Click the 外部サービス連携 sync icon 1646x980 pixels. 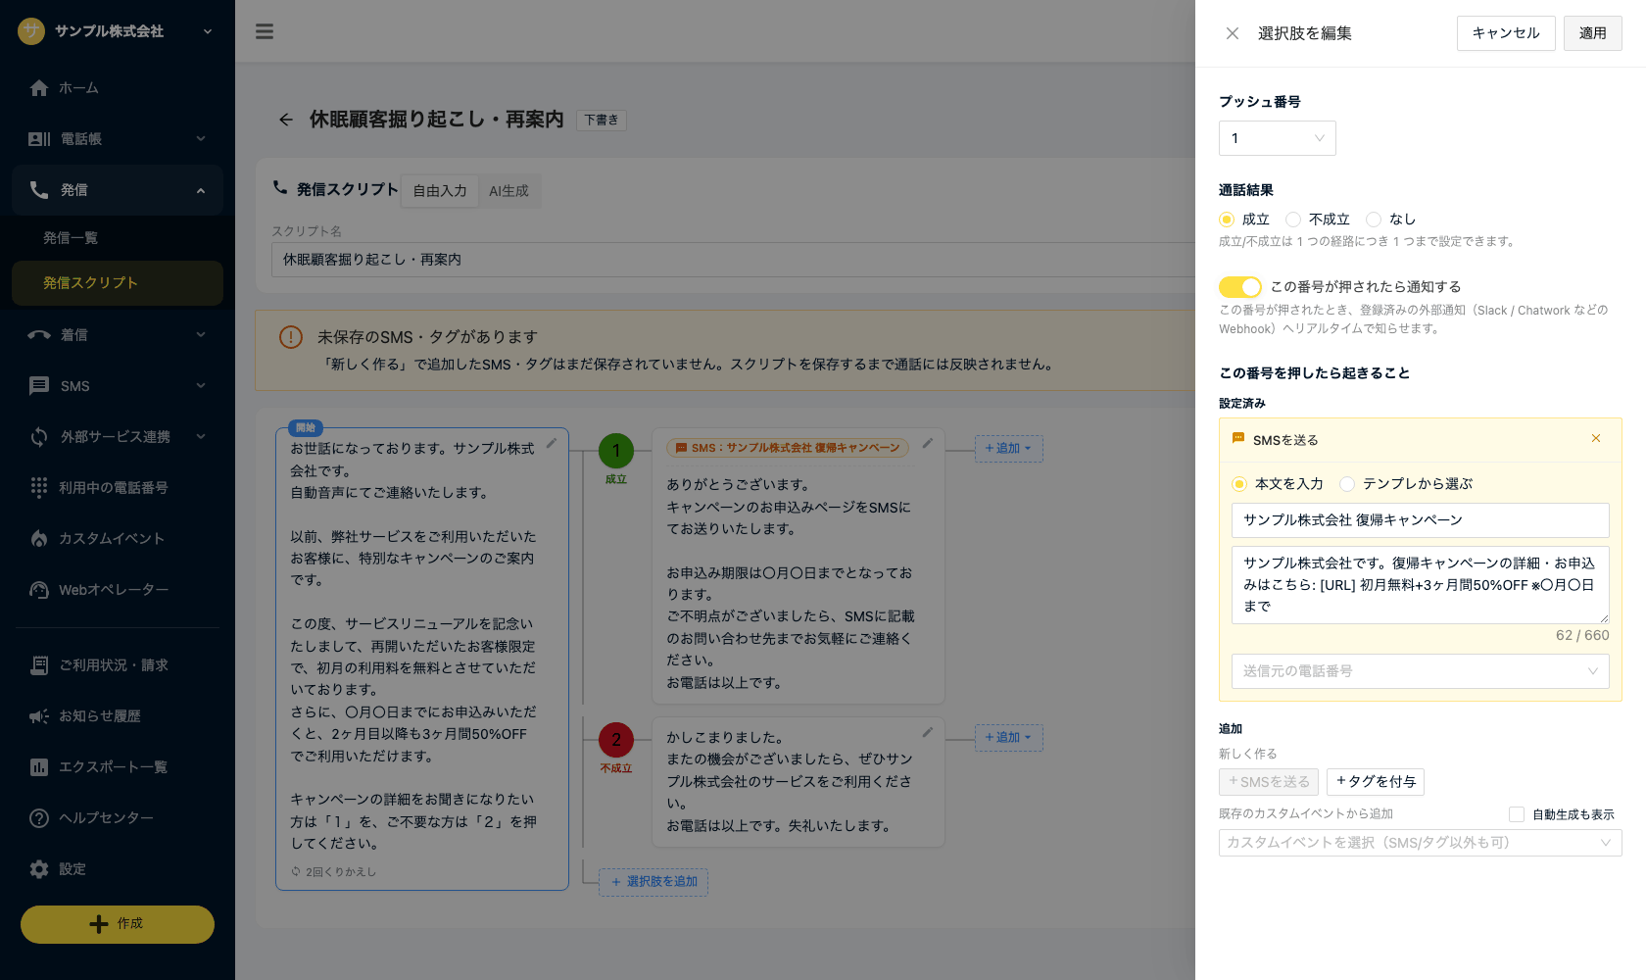39,437
